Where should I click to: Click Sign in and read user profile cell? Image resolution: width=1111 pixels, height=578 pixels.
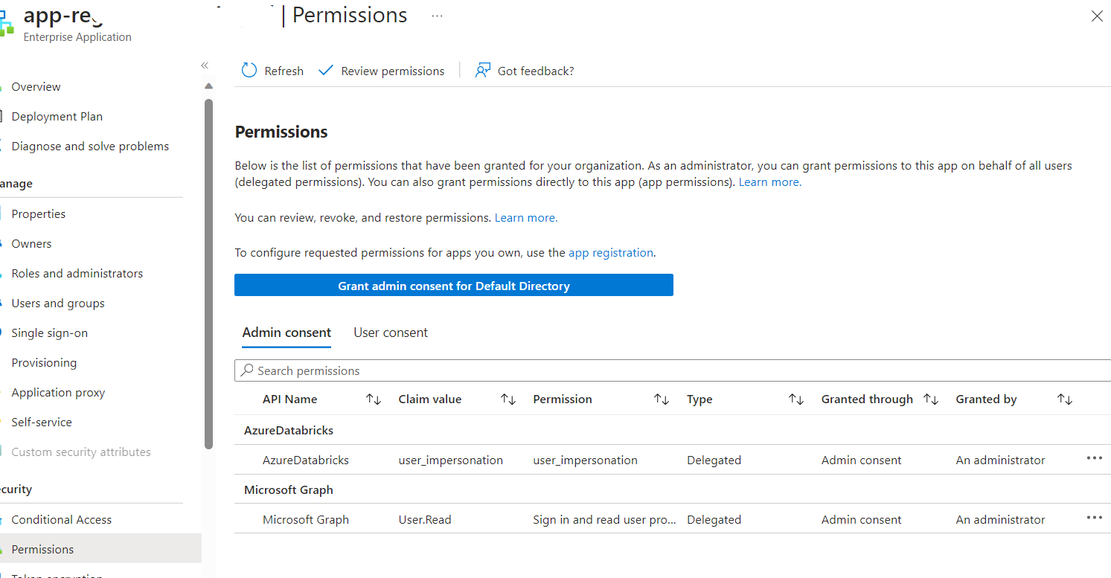point(605,520)
